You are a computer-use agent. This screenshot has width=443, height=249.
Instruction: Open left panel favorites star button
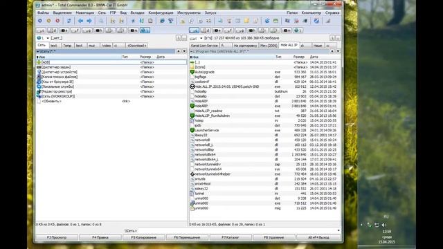coord(179,51)
